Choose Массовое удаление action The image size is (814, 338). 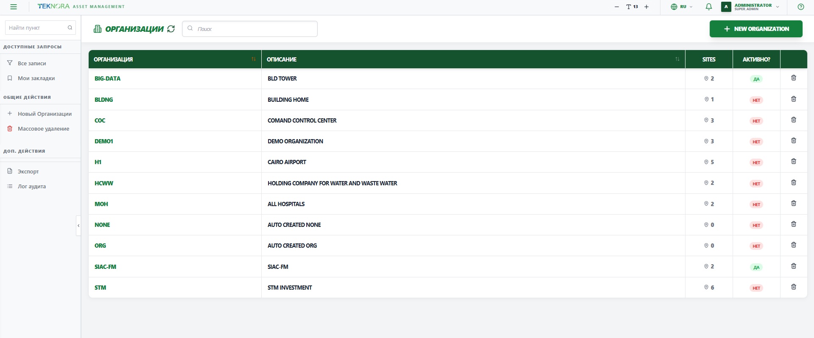coord(43,128)
